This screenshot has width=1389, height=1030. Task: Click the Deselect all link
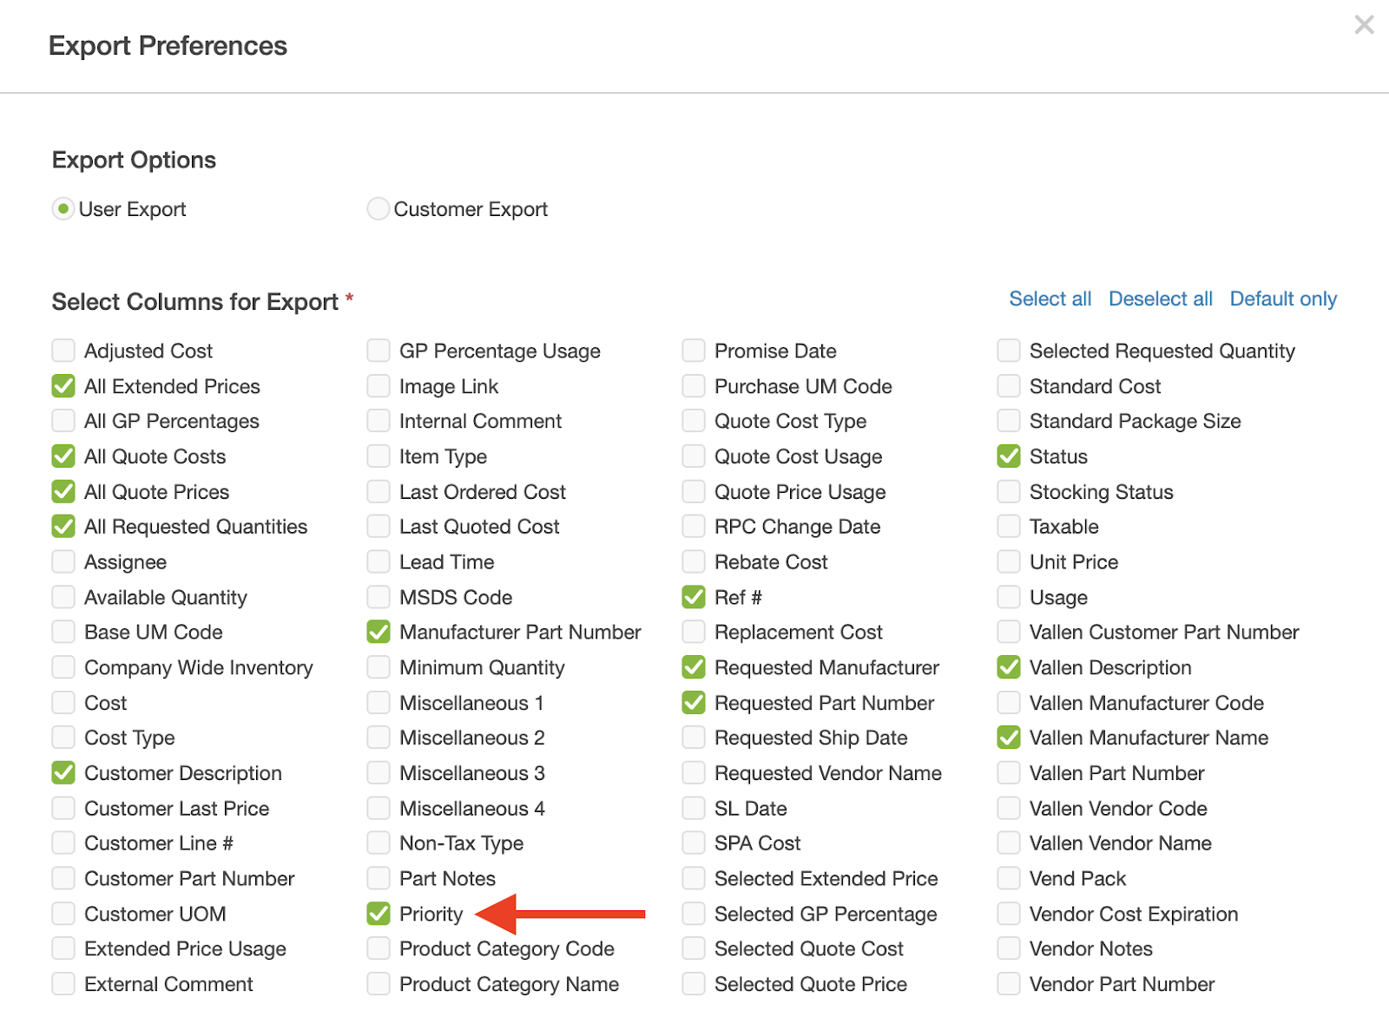coord(1160,299)
